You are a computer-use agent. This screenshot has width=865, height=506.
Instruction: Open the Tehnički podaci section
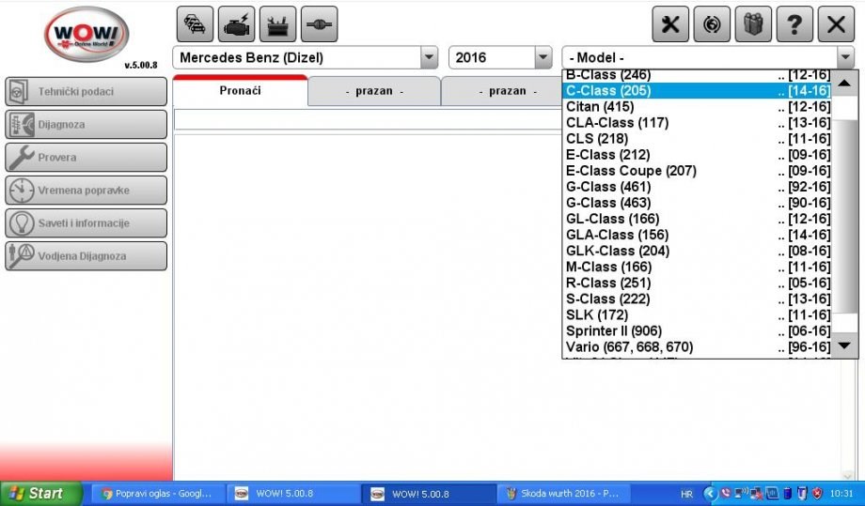[x=86, y=91]
